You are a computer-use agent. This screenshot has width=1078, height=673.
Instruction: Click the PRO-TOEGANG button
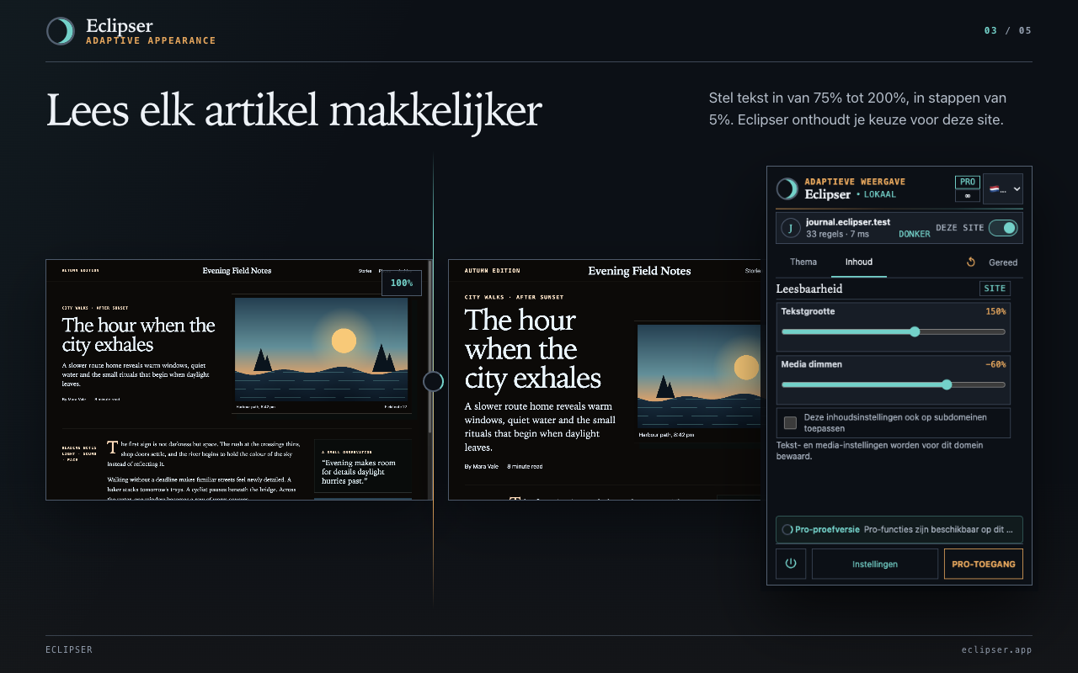[984, 564]
